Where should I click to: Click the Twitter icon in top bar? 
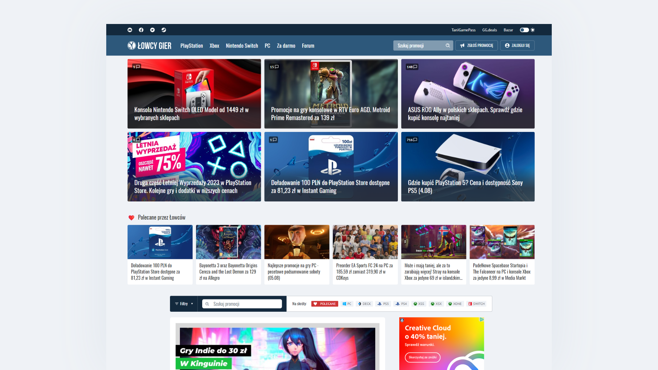click(x=153, y=30)
